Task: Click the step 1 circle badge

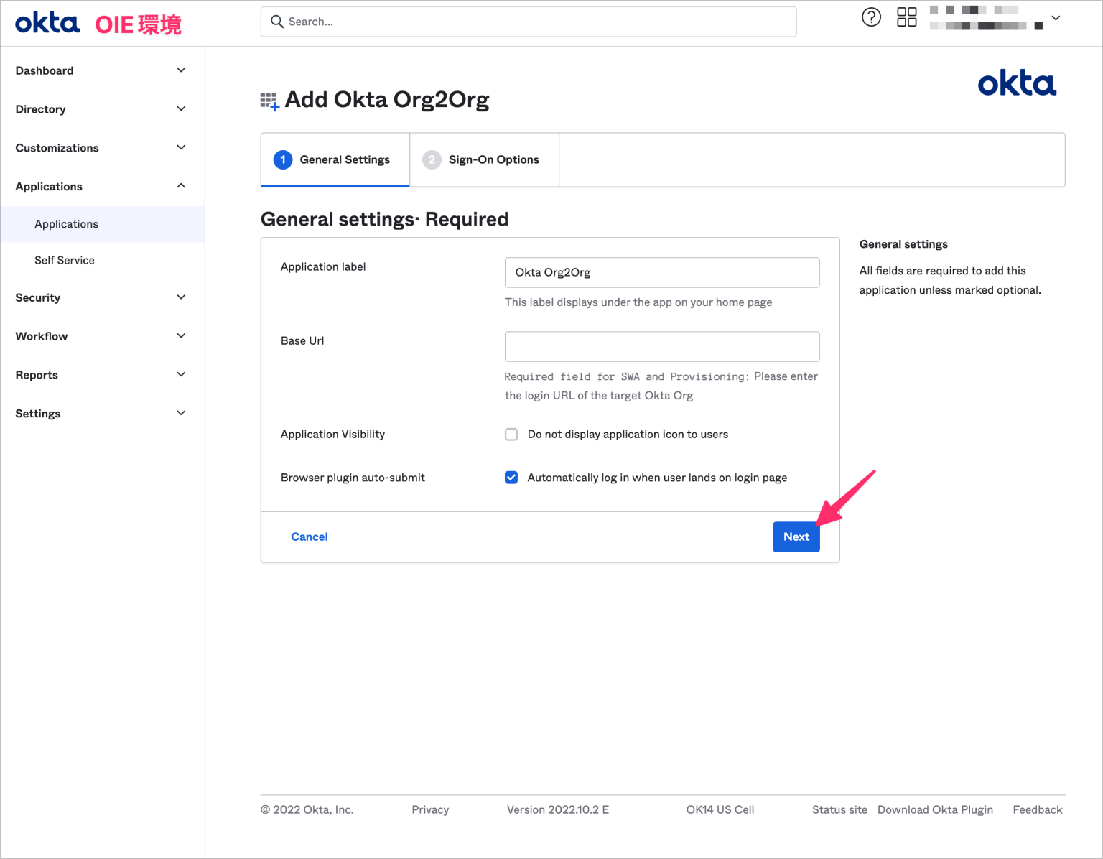Action: pyautogui.click(x=283, y=159)
